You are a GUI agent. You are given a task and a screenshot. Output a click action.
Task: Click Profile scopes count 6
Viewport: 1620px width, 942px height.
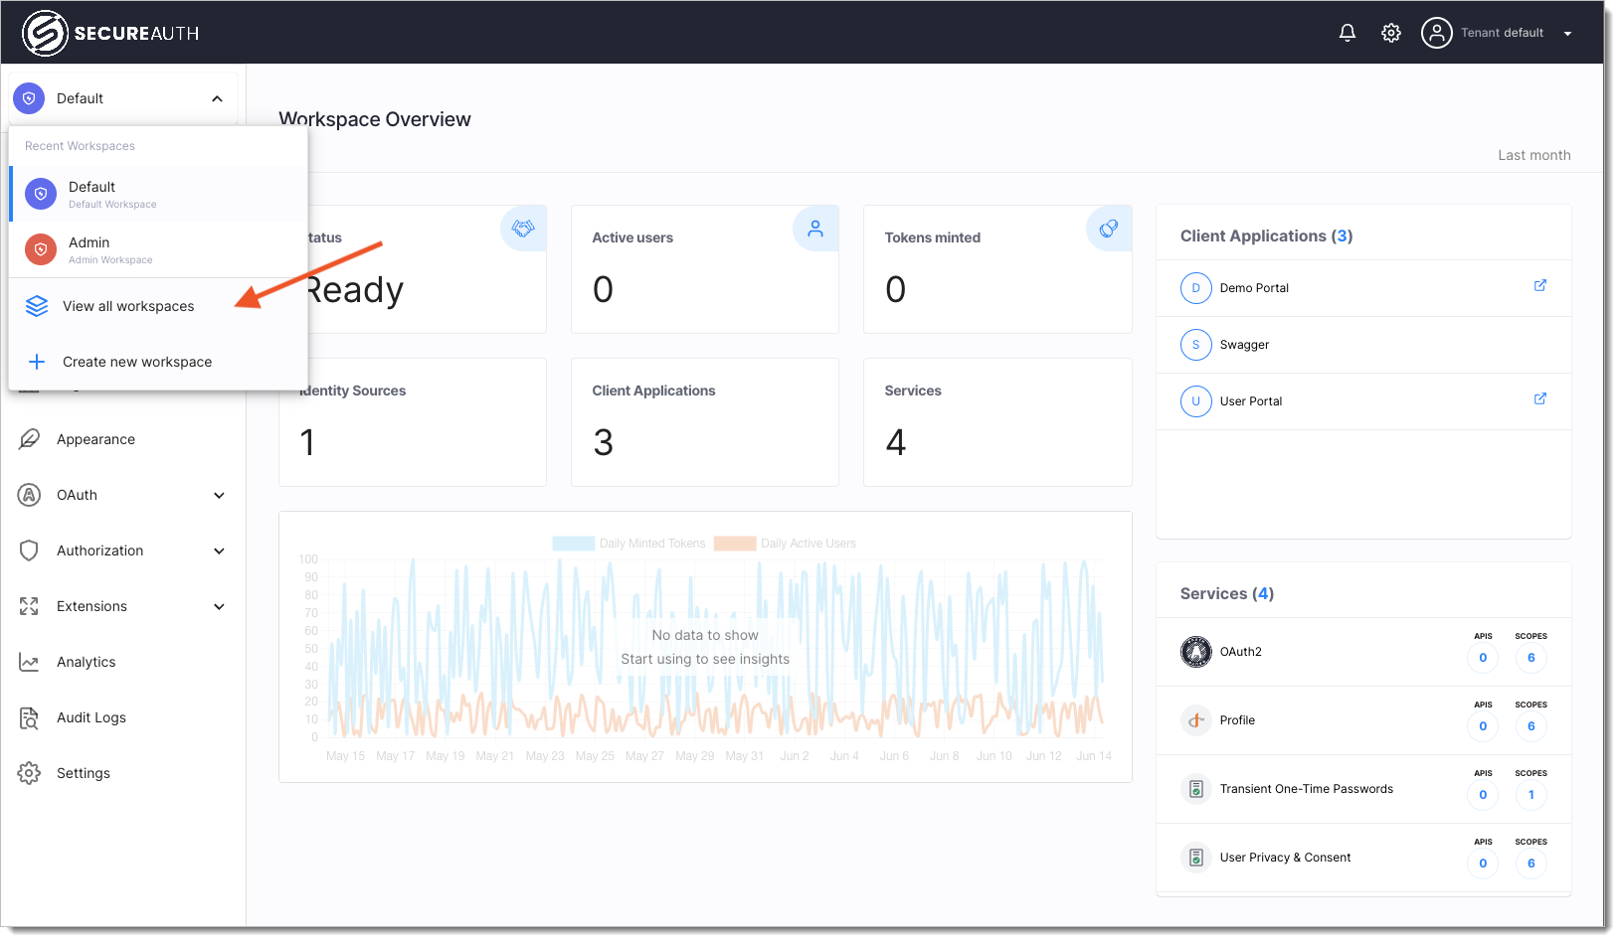click(1531, 726)
